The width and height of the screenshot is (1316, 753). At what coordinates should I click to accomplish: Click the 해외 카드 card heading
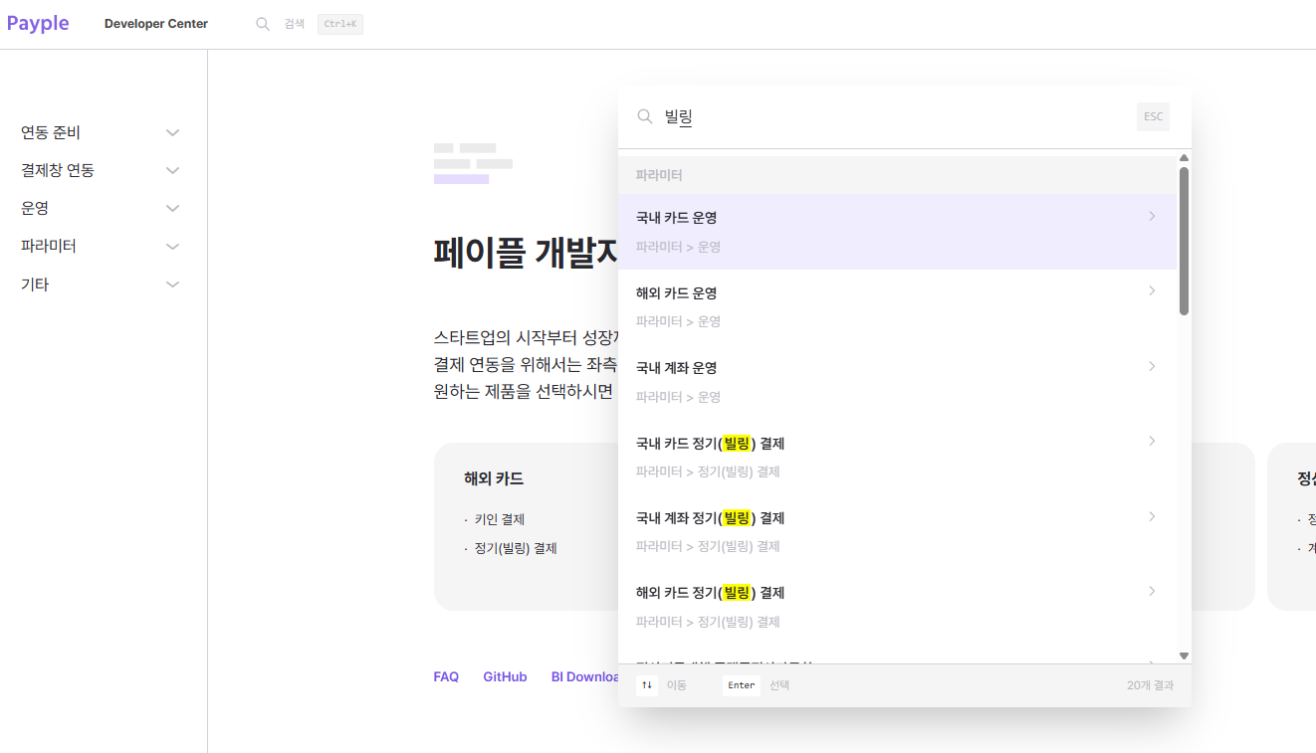click(x=494, y=478)
